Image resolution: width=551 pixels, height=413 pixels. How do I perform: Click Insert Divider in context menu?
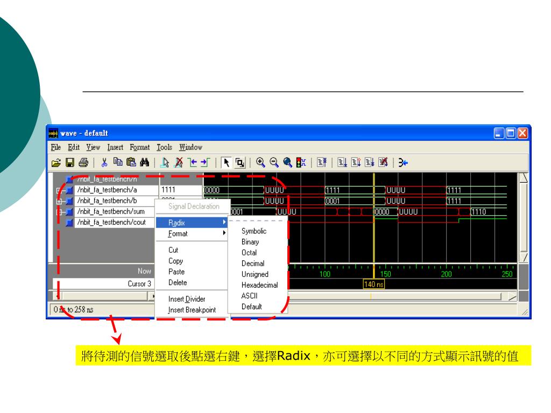point(187,299)
